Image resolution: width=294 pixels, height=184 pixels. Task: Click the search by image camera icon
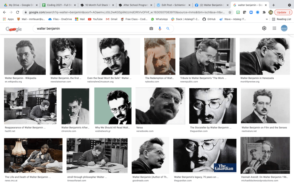151,28
